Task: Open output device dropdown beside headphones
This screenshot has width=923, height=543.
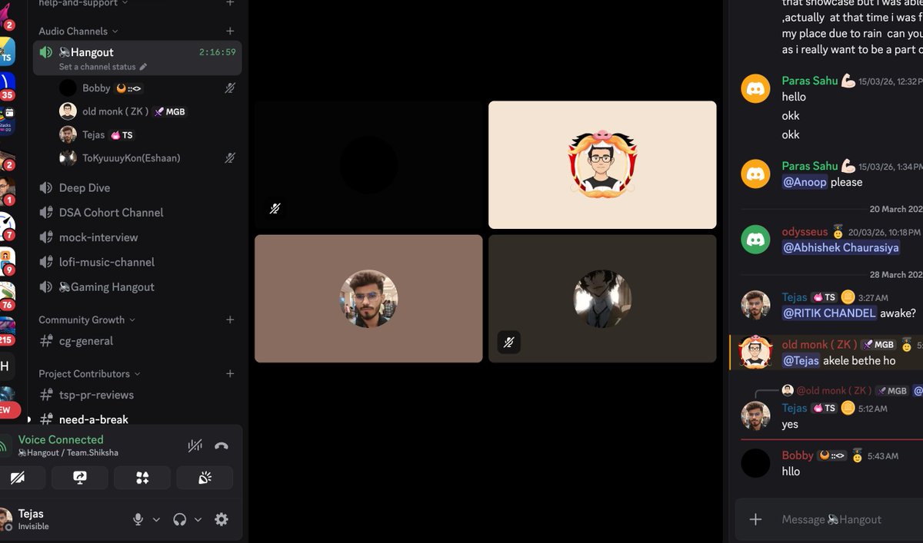Action: coord(198,520)
